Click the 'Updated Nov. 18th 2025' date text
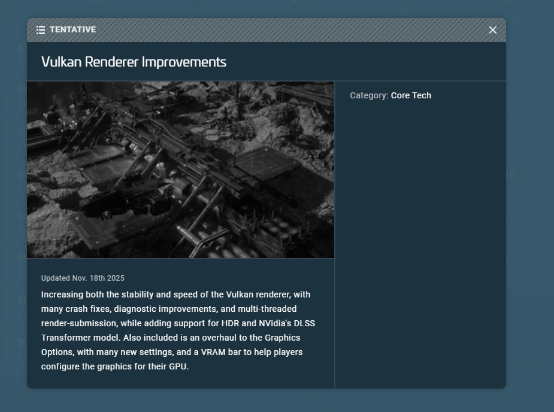The width and height of the screenshot is (554, 412). [83, 278]
